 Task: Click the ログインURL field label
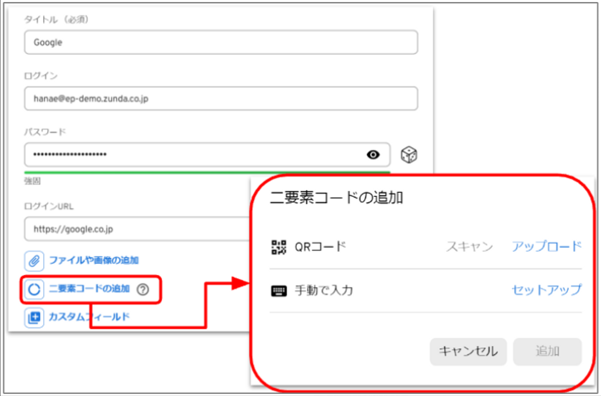(49, 206)
